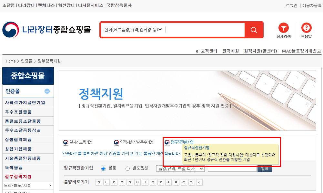Click 정부정책지원 breadcrumb
This screenshot has width=323, height=193.
click(49, 61)
